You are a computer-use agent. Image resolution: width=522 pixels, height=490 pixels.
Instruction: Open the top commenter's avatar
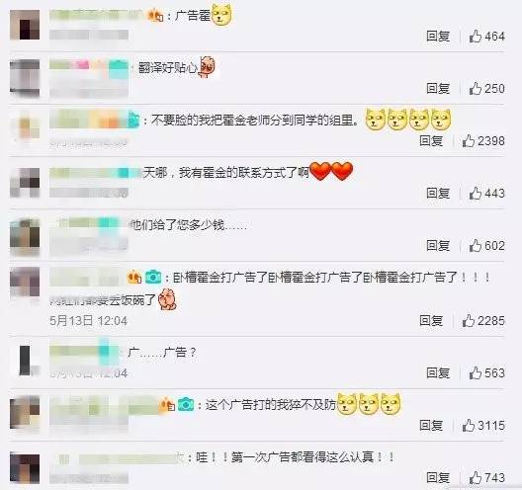coord(25,25)
